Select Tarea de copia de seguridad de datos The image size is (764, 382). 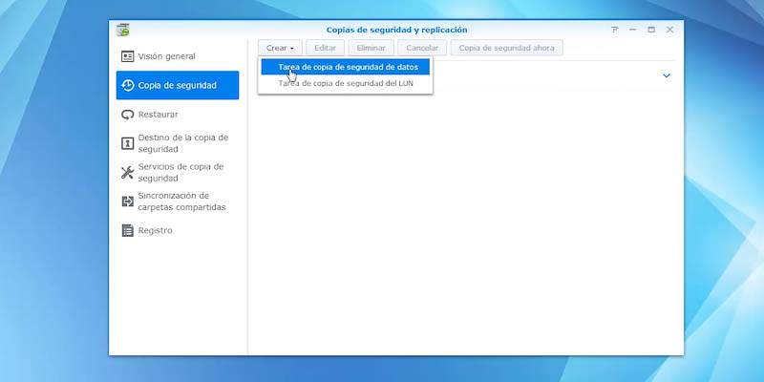pos(346,67)
